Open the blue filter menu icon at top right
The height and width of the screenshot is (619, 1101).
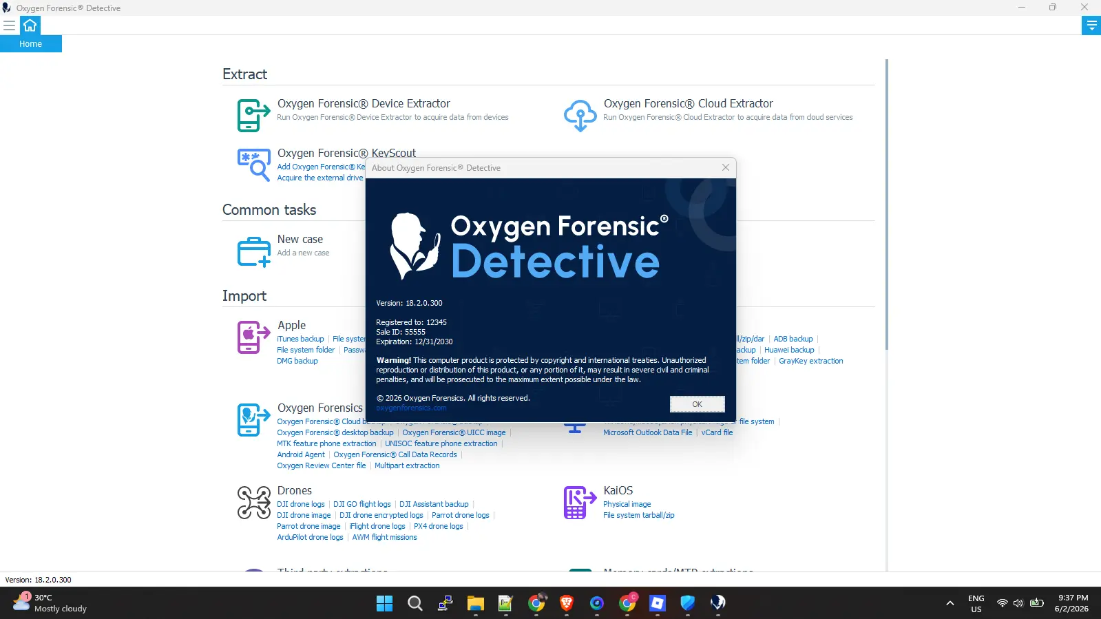coord(1091,25)
